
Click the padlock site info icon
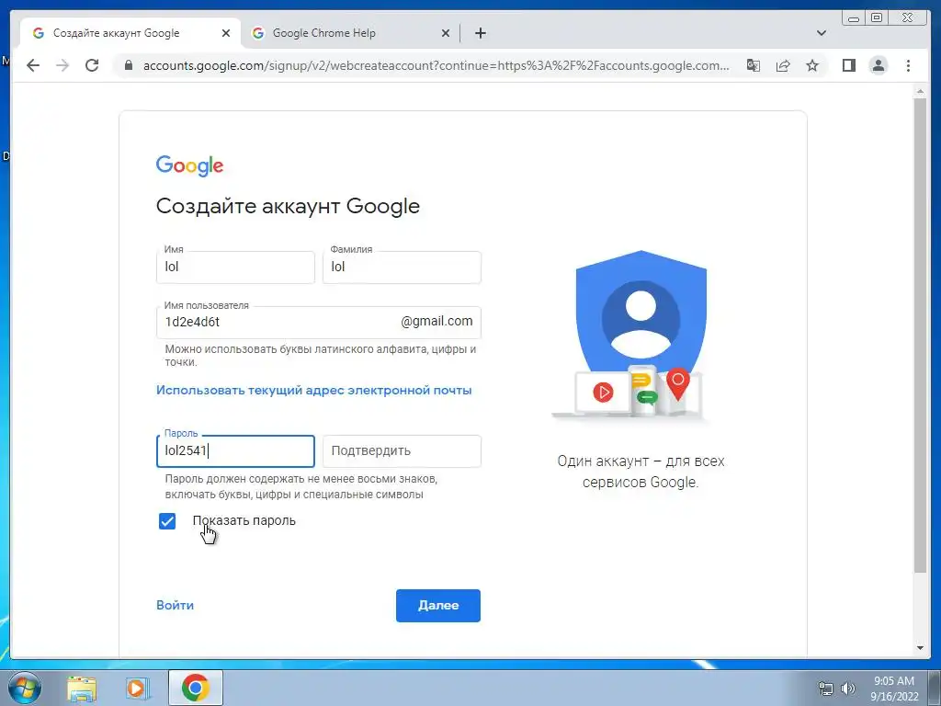128,65
